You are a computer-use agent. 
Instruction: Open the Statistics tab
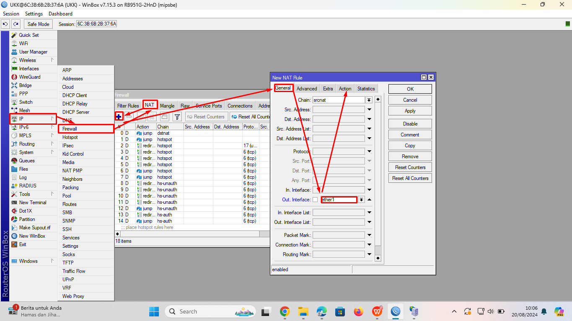366,89
